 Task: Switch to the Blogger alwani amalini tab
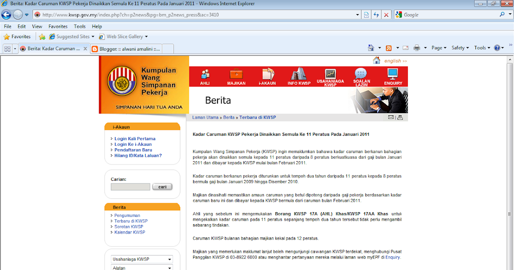126,49
